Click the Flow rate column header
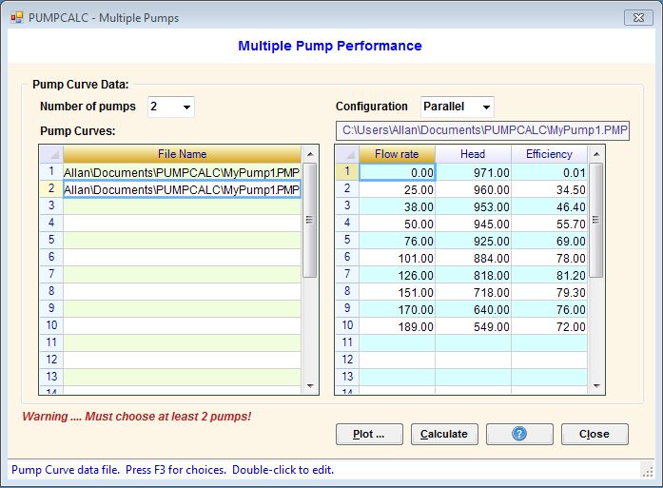663x488 pixels. point(397,154)
